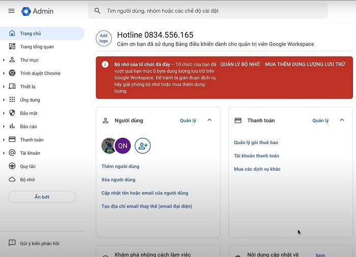Click the Bảo mật shield icon
The height and width of the screenshot is (257, 356).
click(12, 113)
